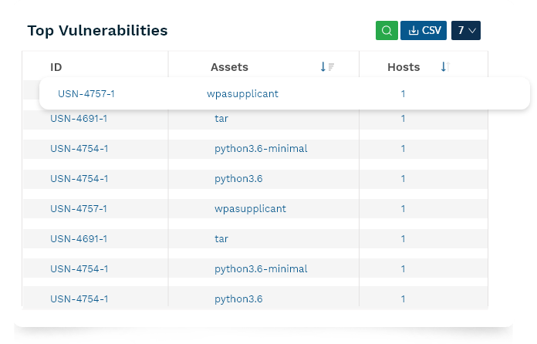Click the Hosts column header label
Image resolution: width=537 pixels, height=344 pixels.
coord(404,67)
